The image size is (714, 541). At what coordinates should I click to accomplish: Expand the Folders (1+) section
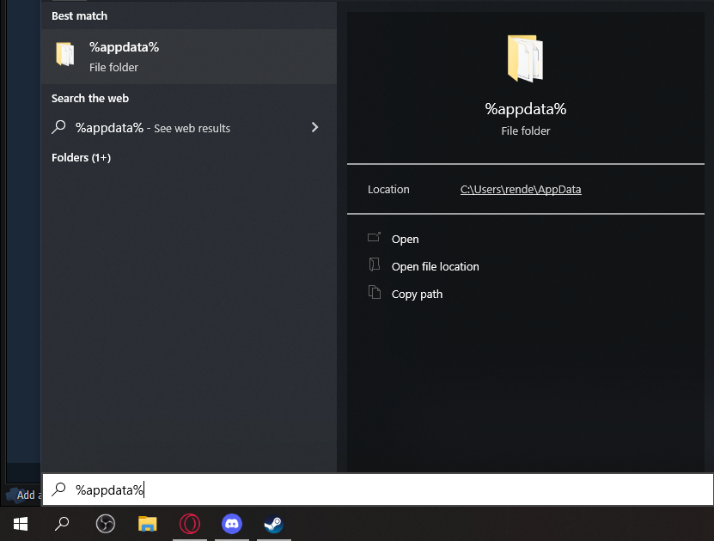[81, 157]
